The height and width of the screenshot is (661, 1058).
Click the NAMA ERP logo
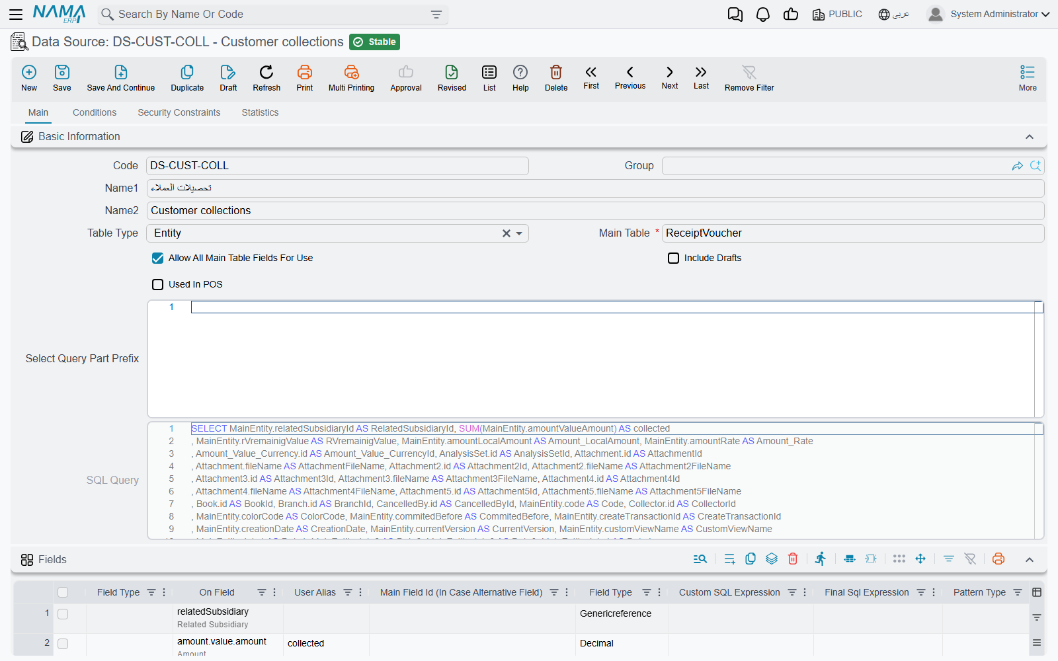point(60,14)
